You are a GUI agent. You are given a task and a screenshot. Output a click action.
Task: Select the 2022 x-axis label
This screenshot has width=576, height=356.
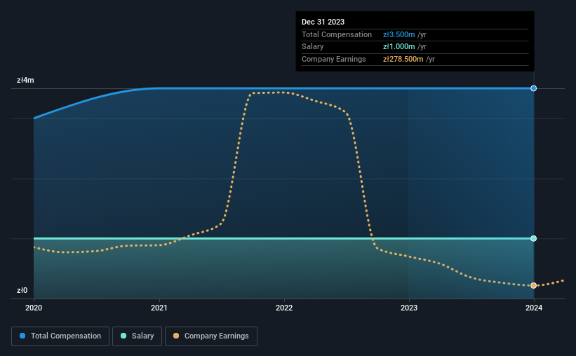tap(284, 308)
